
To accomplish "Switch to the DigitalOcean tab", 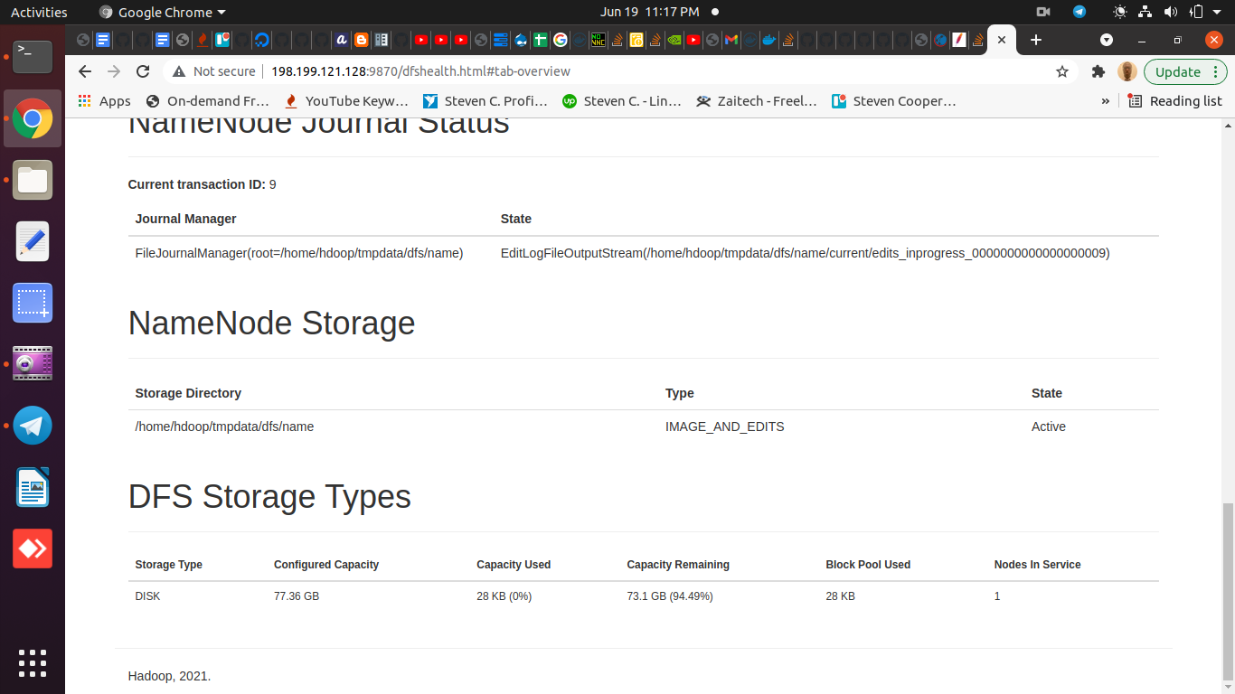I will (262, 40).
